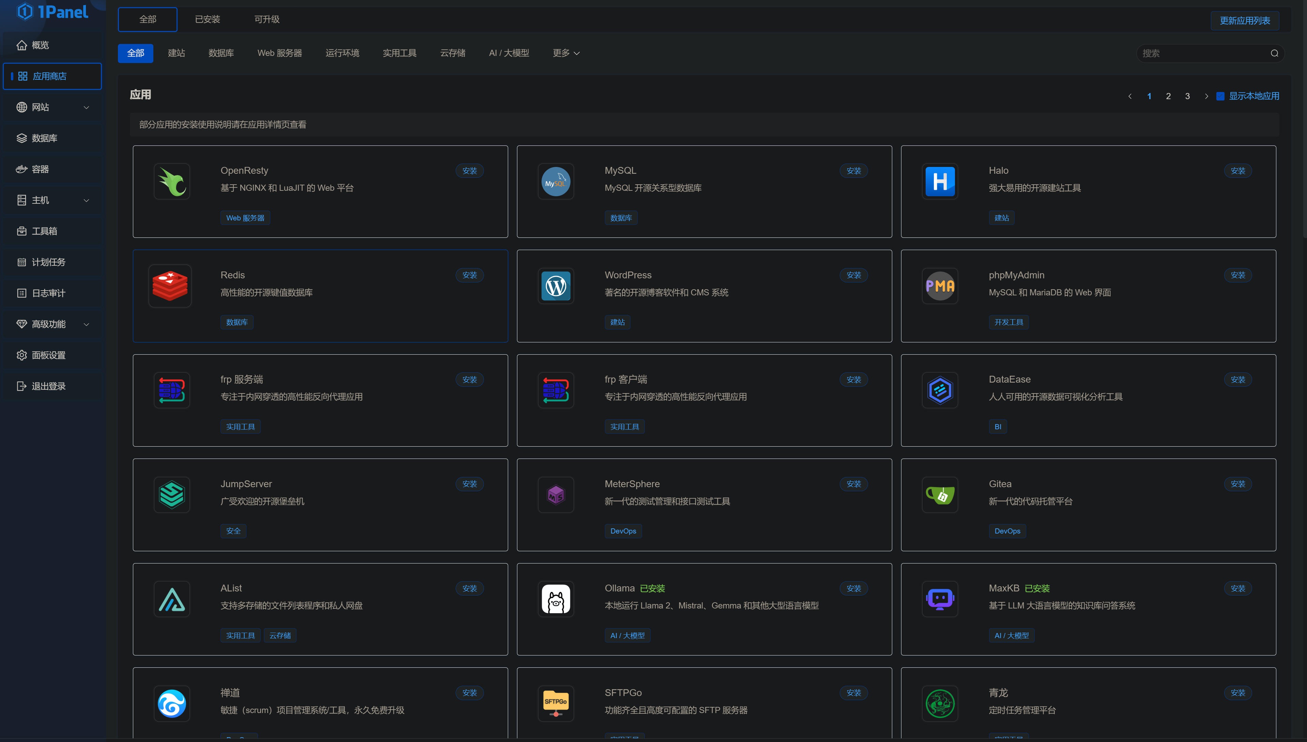The width and height of the screenshot is (1307, 742).
Task: Click the Ollama llama icon
Action: coord(556,599)
